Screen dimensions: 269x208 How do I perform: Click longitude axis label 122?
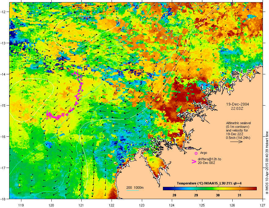point(112,205)
